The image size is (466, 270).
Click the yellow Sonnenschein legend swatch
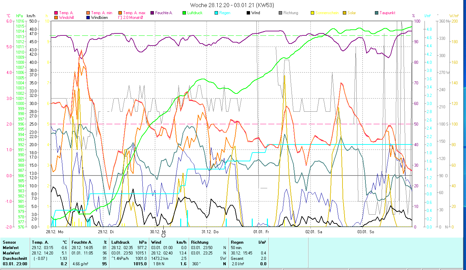pos(313,13)
